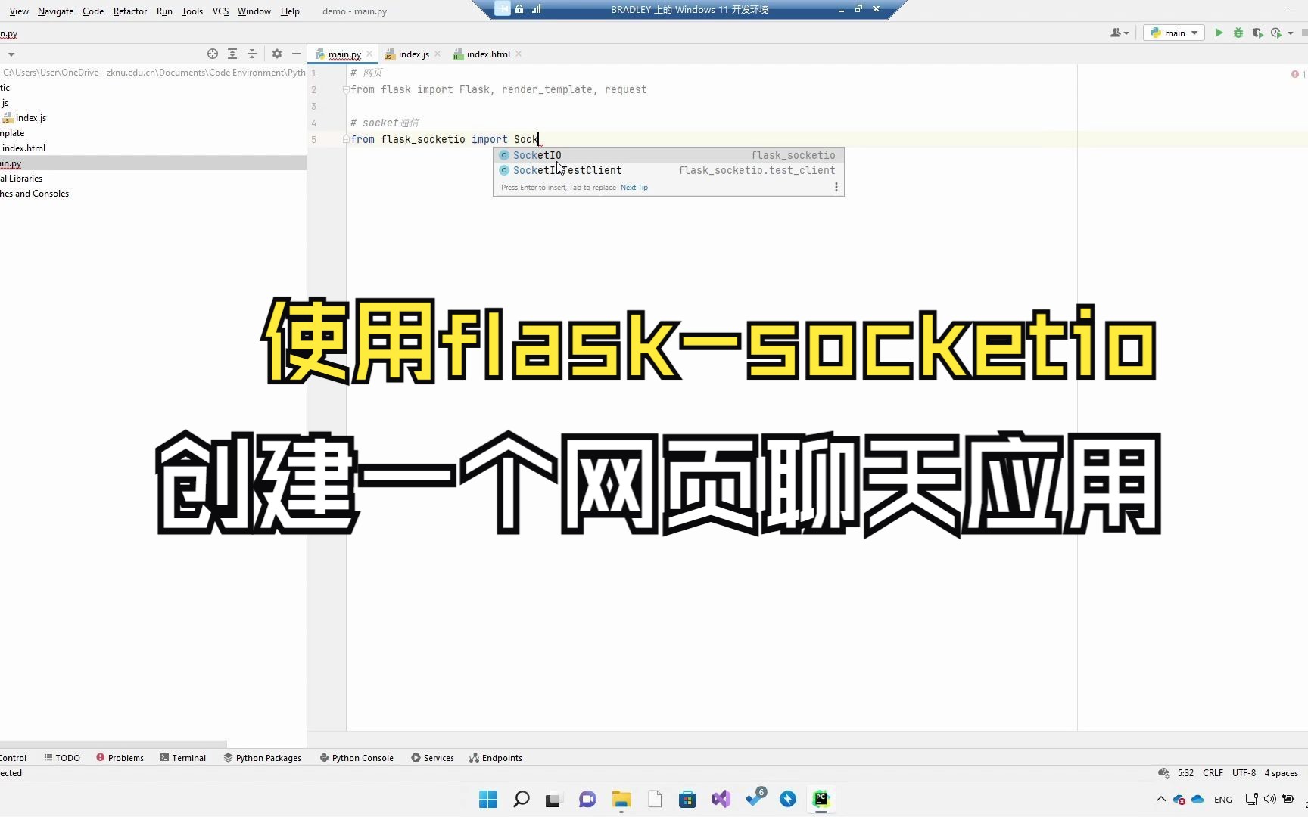Switch to the index.js tab
Screen dimensions: 1308x817
coord(413,54)
